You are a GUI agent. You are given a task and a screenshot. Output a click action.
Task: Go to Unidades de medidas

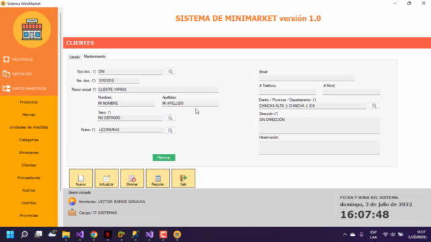point(28,127)
